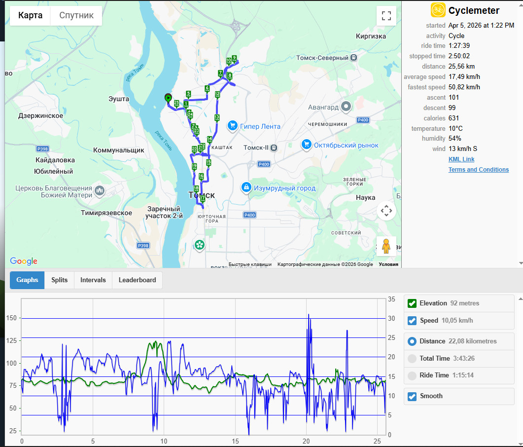Open Terms and Conditions link
The image size is (523, 447).
tap(478, 170)
